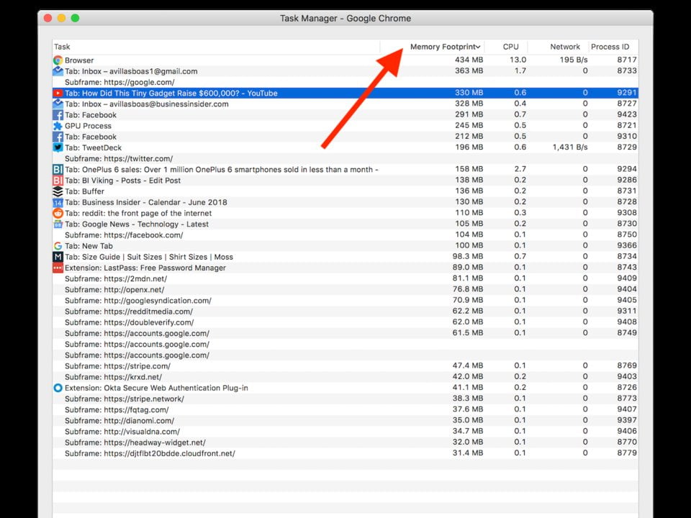Select the Moss M icon for Size Guide
The width and height of the screenshot is (691, 518).
click(58, 257)
